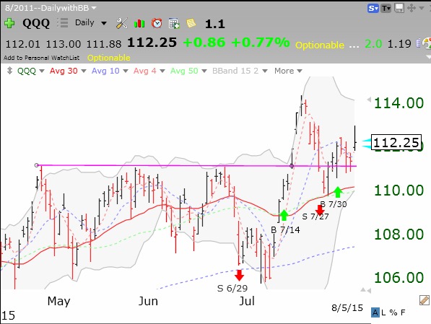Click Add to Personal WatchList link

coord(41,58)
